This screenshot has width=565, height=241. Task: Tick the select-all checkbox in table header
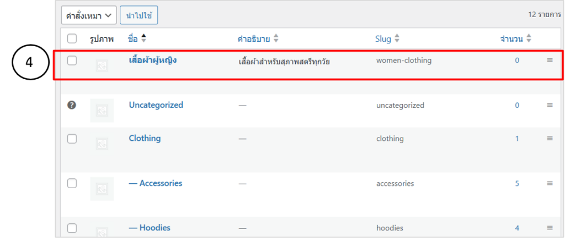[72, 39]
